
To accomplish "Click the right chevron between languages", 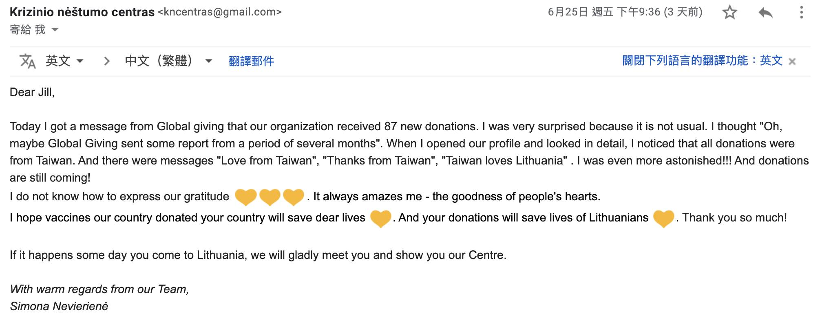I will [107, 61].
